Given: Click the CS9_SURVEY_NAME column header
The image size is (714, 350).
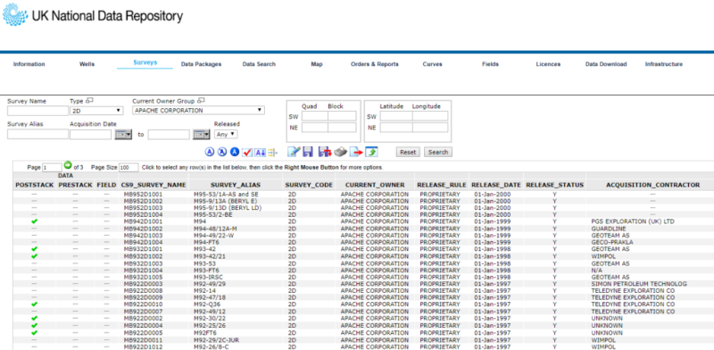Looking at the screenshot, I should [x=153, y=185].
